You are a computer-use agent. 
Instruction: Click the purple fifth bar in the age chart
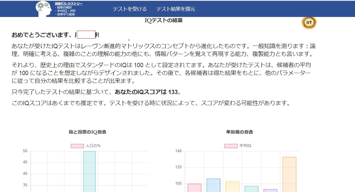pyautogui.click(x=270, y=191)
